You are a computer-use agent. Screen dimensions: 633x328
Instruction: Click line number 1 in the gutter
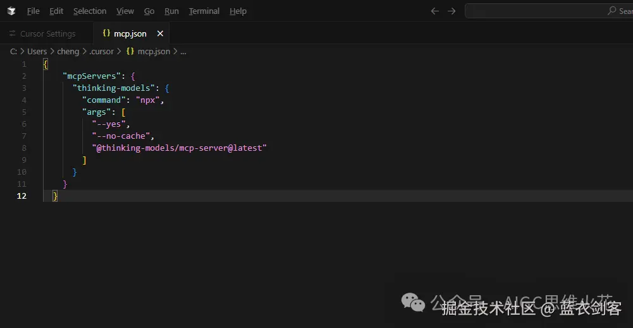24,64
